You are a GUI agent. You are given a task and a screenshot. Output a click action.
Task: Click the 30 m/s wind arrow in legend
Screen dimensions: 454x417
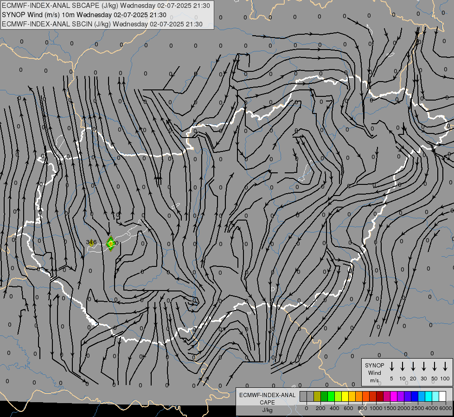[423, 366]
